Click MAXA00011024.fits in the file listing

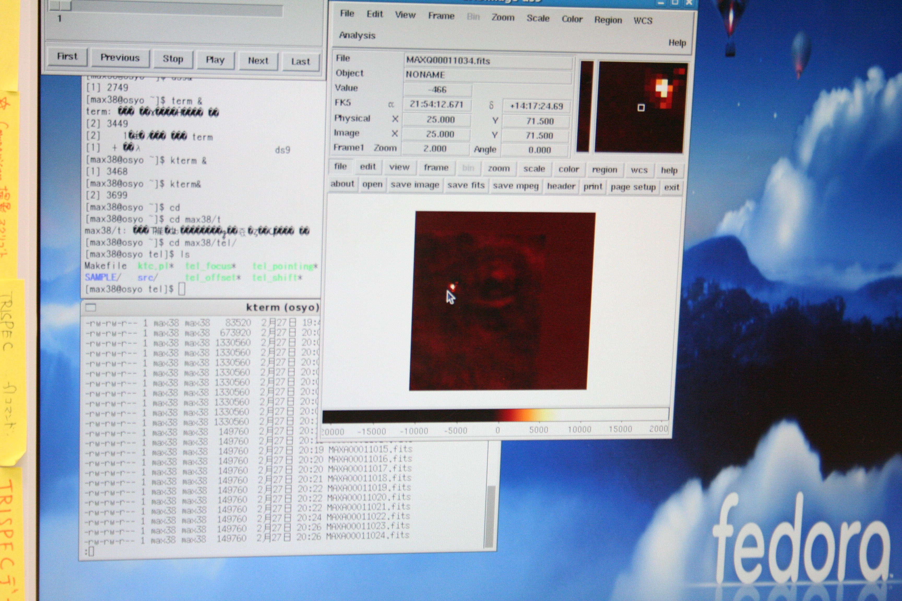coord(368,536)
